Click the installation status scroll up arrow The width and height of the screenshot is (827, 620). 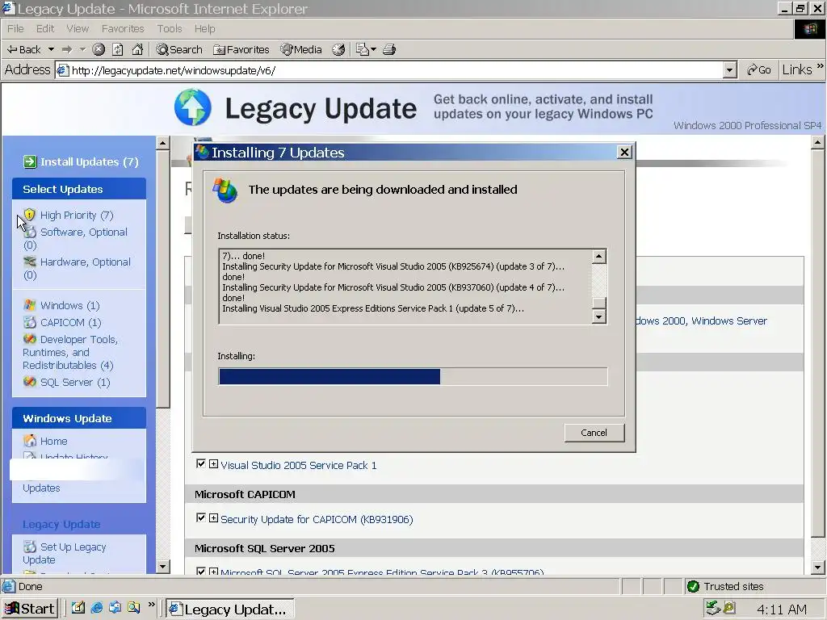598,256
